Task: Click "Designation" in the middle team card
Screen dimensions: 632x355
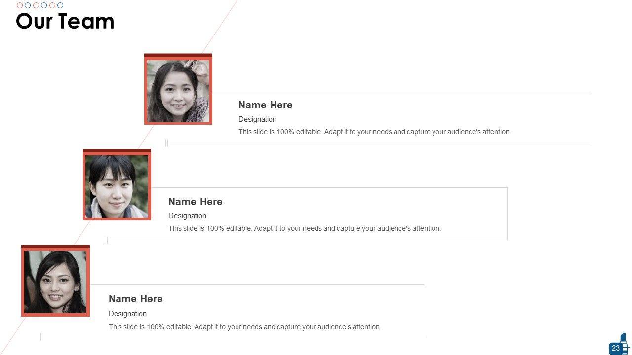Action: click(x=187, y=216)
